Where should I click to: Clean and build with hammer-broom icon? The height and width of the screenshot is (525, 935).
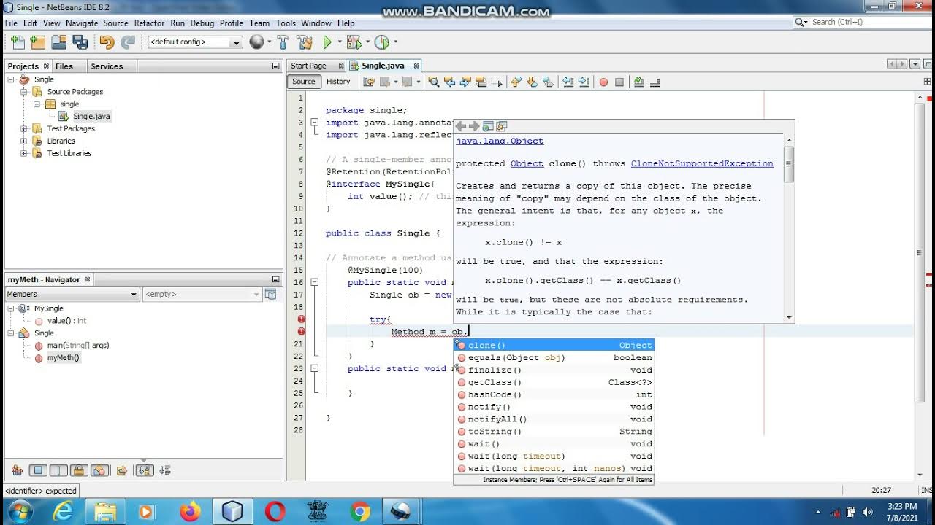coord(305,42)
